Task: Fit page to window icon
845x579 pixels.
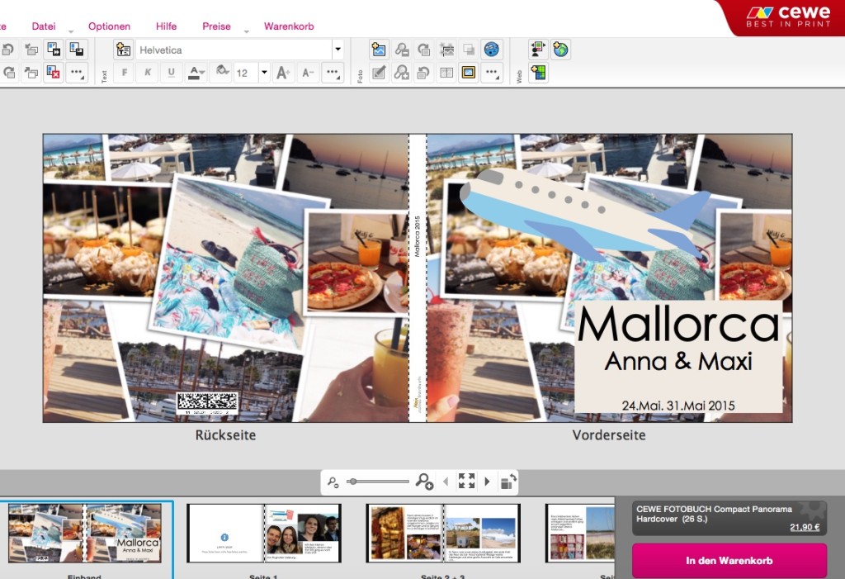Action: pos(466,481)
